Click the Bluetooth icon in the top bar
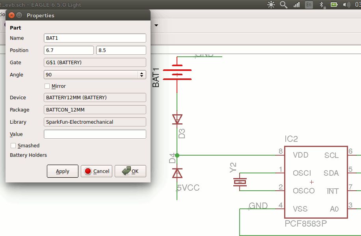 322,5
